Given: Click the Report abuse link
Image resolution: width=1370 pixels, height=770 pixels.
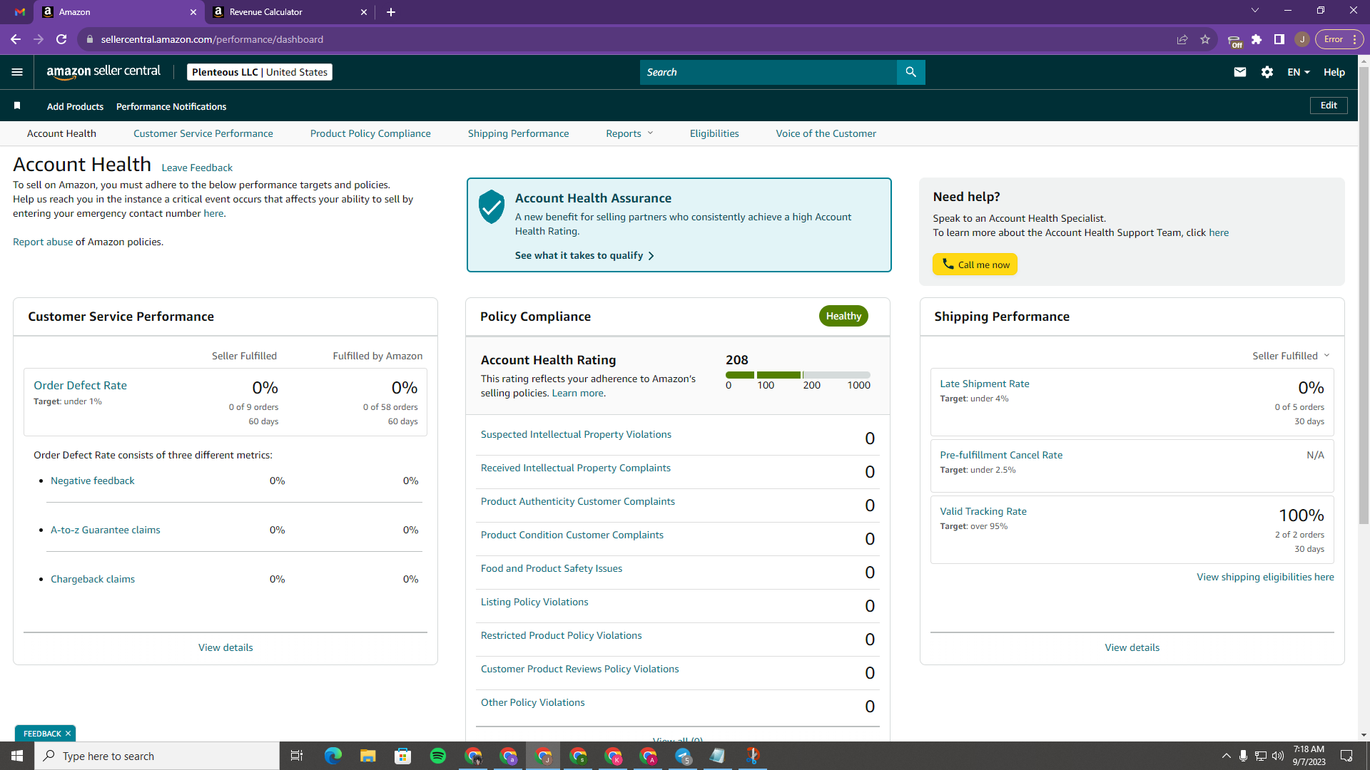Looking at the screenshot, I should tap(43, 242).
